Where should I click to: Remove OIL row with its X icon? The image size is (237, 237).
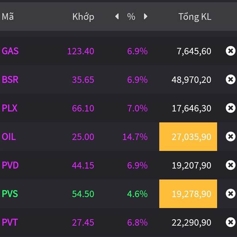click(230, 137)
